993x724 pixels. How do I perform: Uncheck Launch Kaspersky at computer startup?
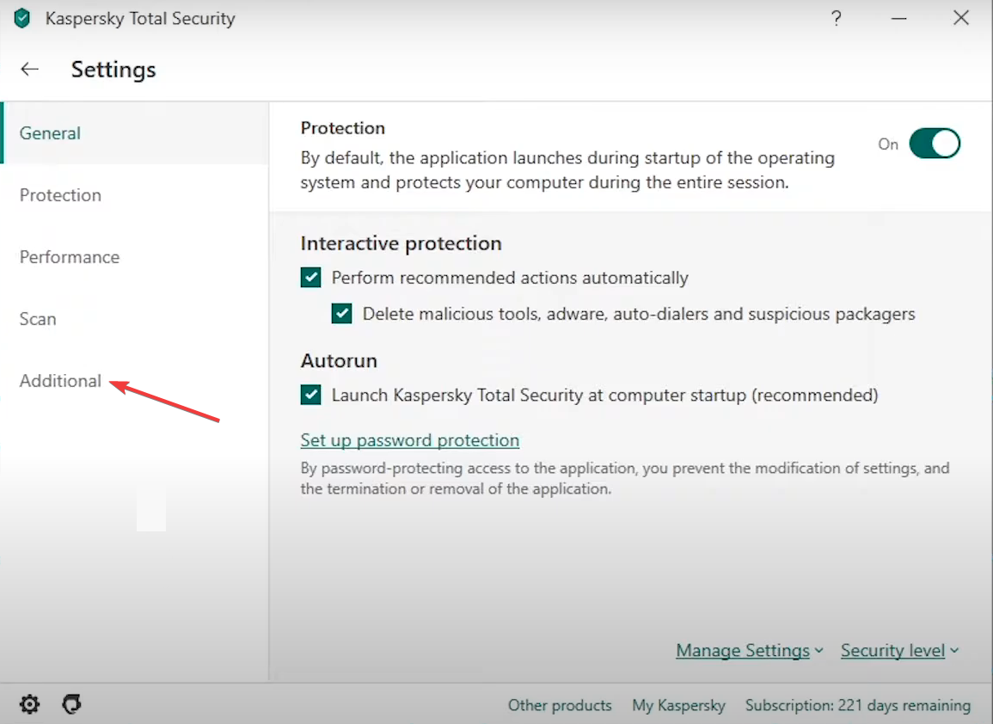point(310,395)
